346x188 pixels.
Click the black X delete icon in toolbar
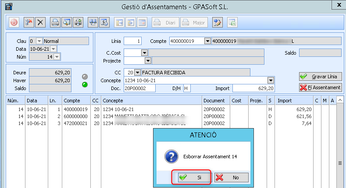pos(40,22)
